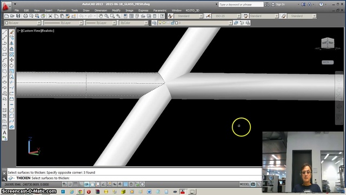
Task: Toggle Object Snap Tracking in status bar
Action: [x=103, y=184]
